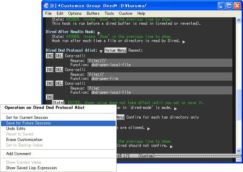Click the Emacs icon in the title bar
Screen dimensions: 243x172
click(46, 6)
